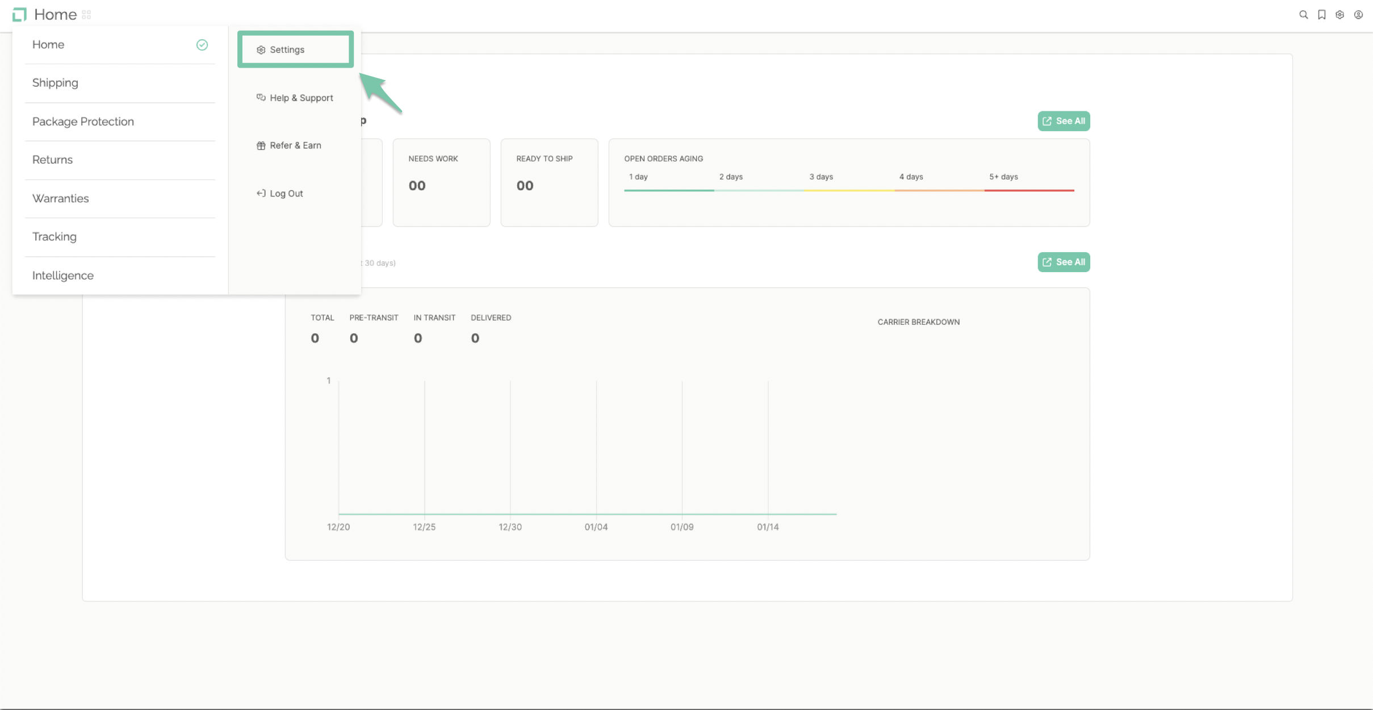The width and height of the screenshot is (1373, 710).
Task: Open the user profile icon
Action: [x=1358, y=15]
